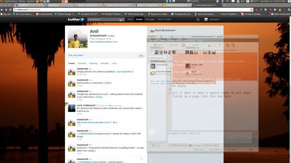Select the Following tab on the profile
This screenshot has height=163, width=291.
pyautogui.click(x=93, y=63)
